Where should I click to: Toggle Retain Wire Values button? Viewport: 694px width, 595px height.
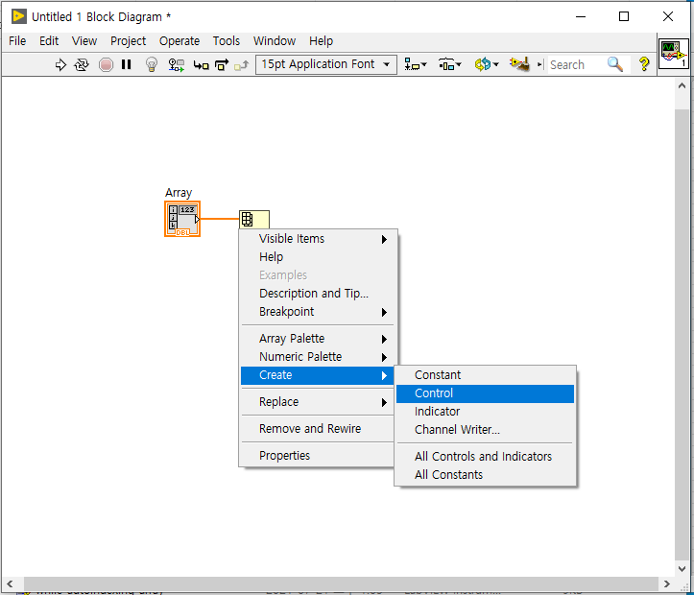[177, 65]
